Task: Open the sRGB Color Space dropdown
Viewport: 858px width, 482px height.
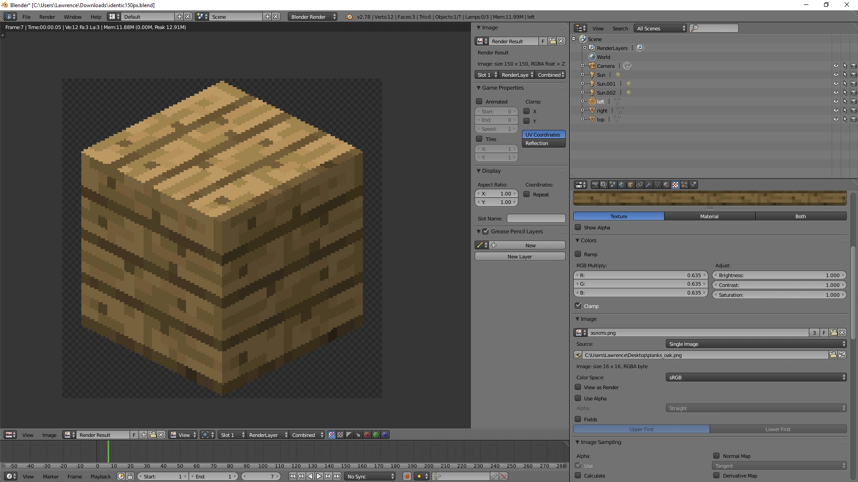Action: (756, 378)
